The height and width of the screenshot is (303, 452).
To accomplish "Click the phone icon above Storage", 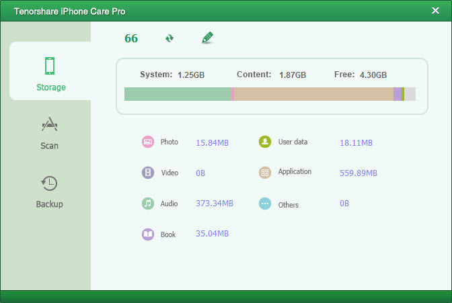I will point(50,66).
